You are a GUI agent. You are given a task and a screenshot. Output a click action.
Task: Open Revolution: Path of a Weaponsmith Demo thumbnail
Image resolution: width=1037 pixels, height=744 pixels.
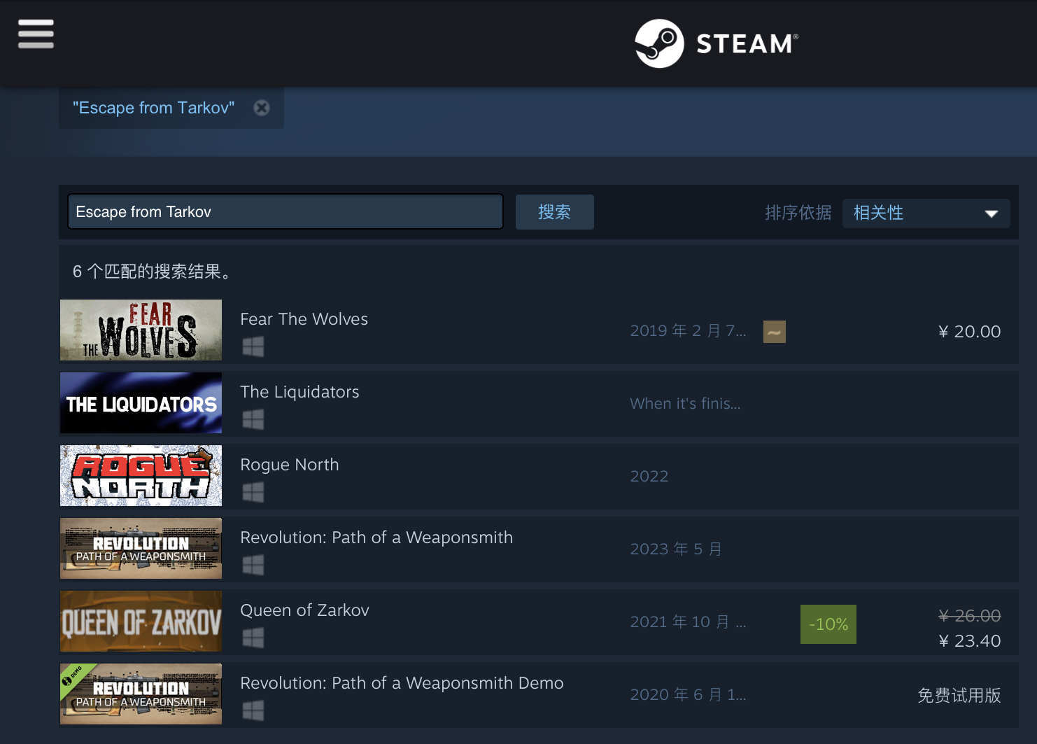141,694
